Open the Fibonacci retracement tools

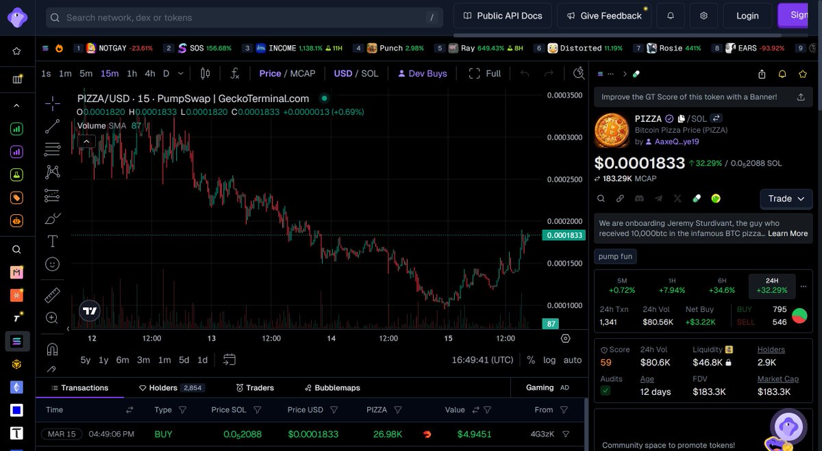[53, 149]
